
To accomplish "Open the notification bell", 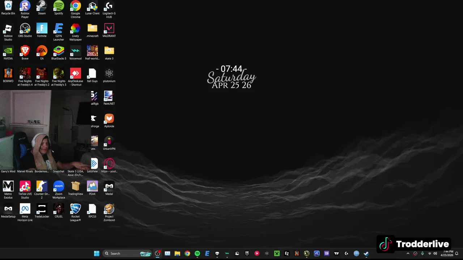I will point(457,253).
